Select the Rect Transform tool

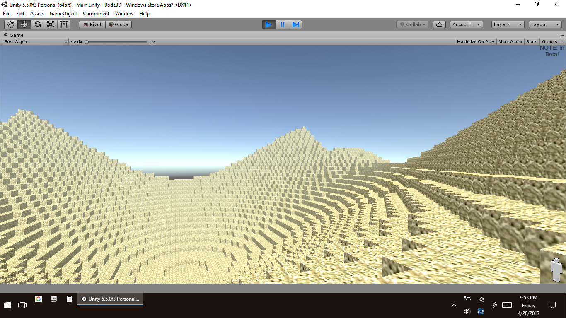coord(64,24)
